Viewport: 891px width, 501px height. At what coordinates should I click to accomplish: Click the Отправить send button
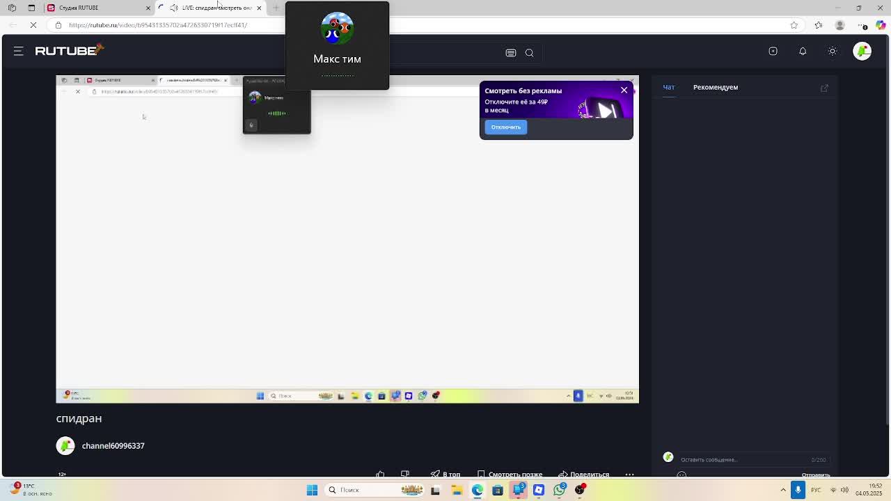pos(816,475)
